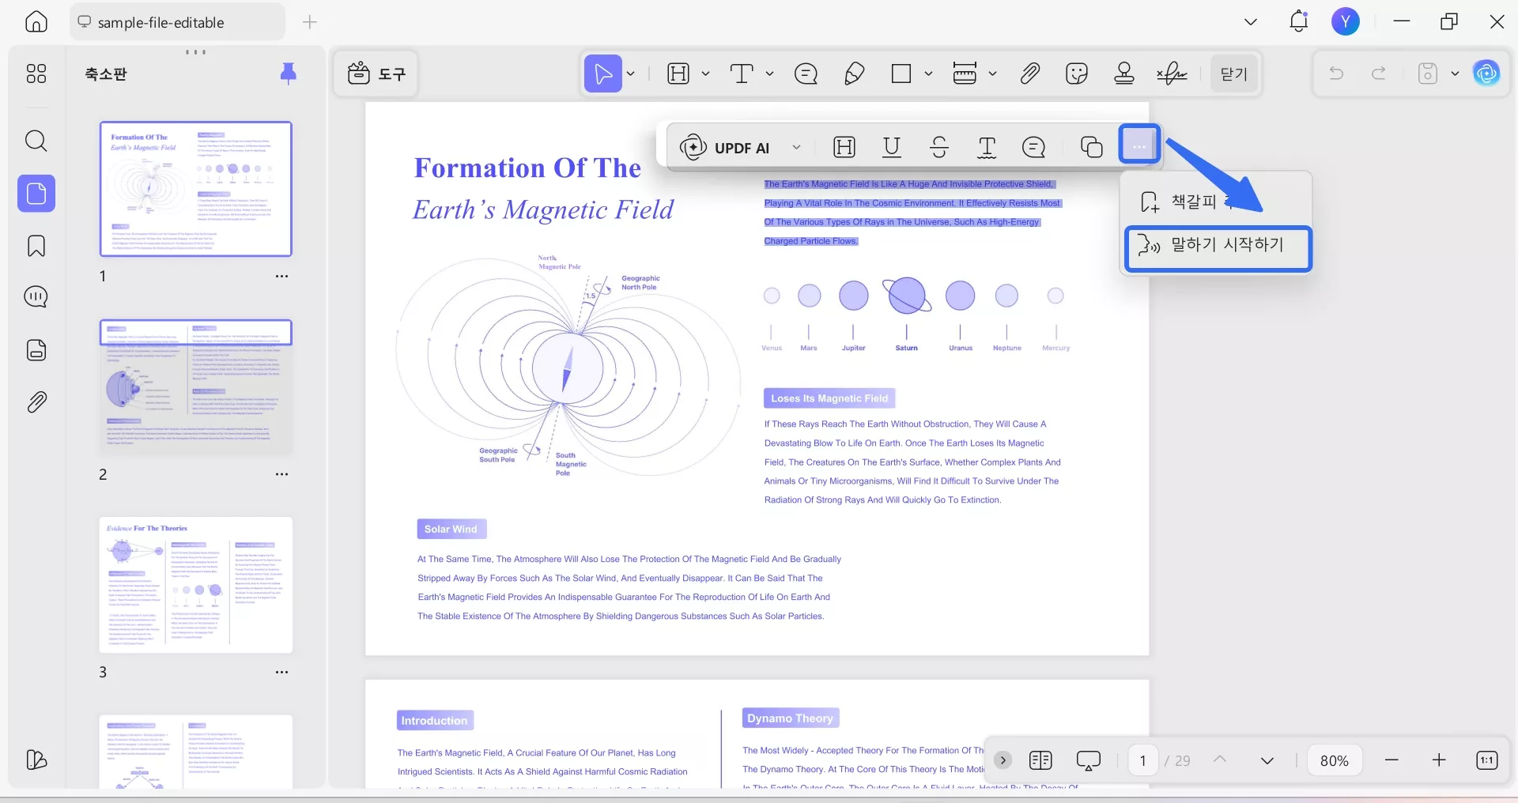1518x803 pixels.
Task: Undo the last action
Action: coord(1336,74)
